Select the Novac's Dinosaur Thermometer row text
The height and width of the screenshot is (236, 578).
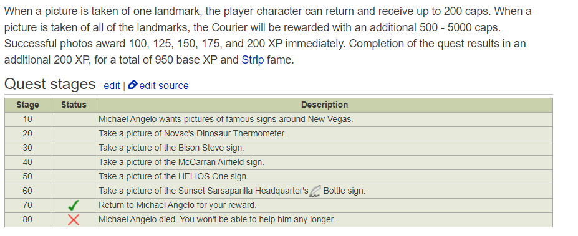pos(192,134)
